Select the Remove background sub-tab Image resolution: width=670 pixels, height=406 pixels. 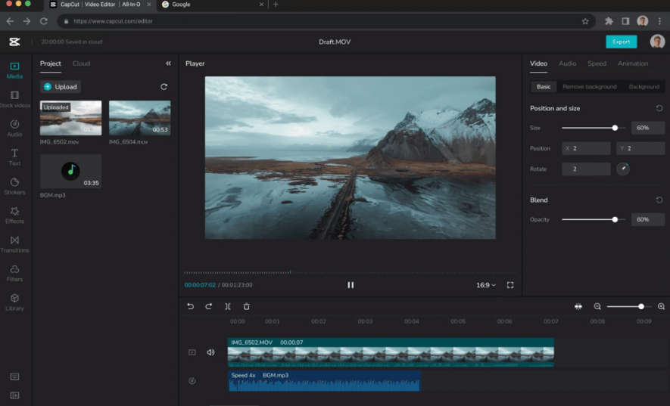coord(590,87)
